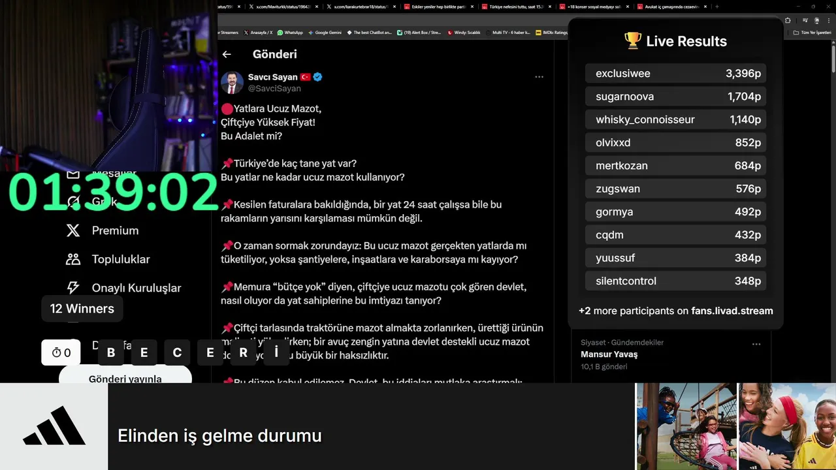This screenshot has height=470, width=836.
Task: Click the 12 Winners badge
Action: 82,308
